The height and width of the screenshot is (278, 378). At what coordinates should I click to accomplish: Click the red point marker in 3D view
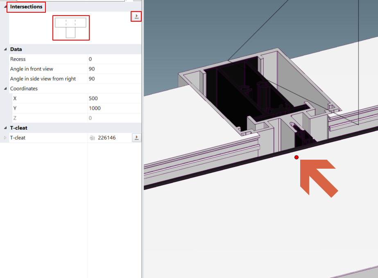pos(297,157)
